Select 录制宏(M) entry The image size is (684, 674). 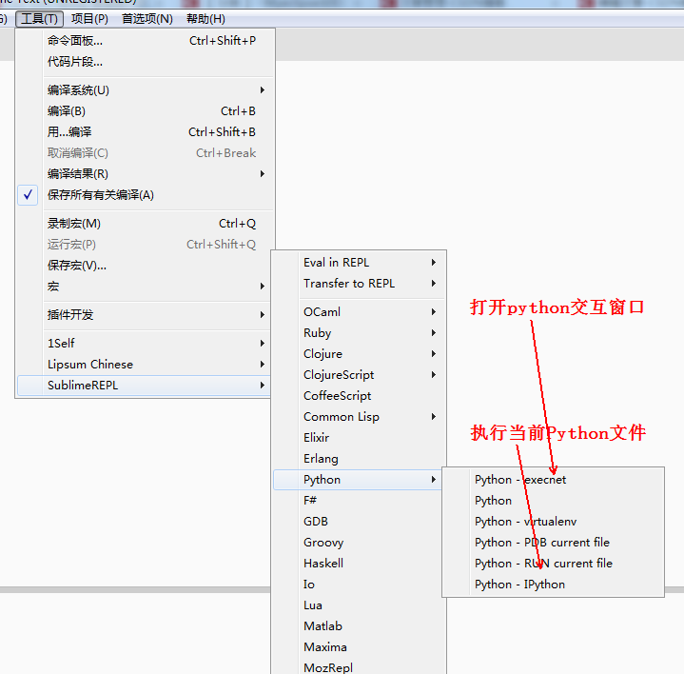tap(146, 224)
